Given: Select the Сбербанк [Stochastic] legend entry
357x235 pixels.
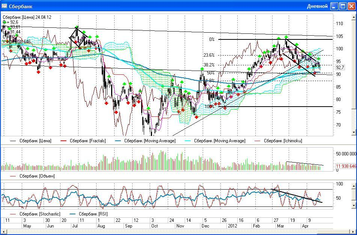Looking at the screenshot, I should point(35,214).
